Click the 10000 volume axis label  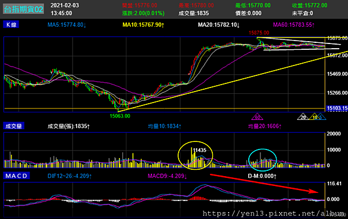[x=334, y=150]
